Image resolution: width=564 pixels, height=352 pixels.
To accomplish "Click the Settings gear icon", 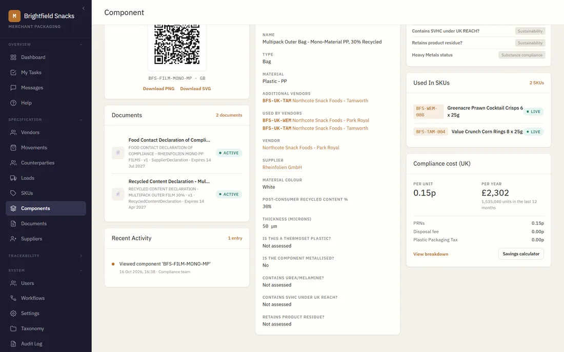I will [13, 313].
